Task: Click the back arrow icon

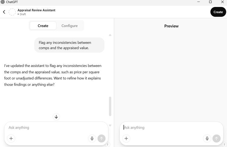Action: (4, 12)
